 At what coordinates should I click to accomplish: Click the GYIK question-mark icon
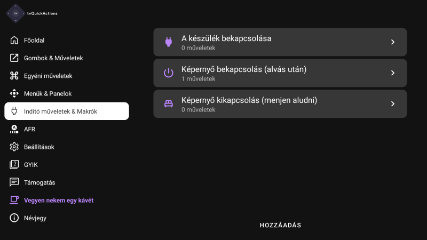14,165
